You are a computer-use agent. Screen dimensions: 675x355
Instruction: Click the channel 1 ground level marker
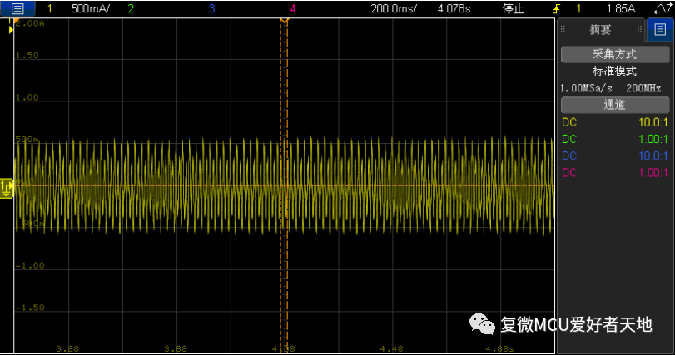click(x=6, y=188)
